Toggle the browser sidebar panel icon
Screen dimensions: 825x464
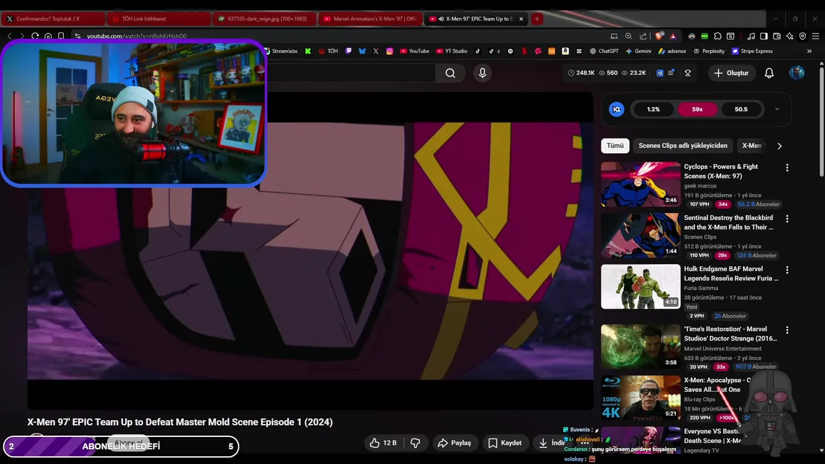764,36
